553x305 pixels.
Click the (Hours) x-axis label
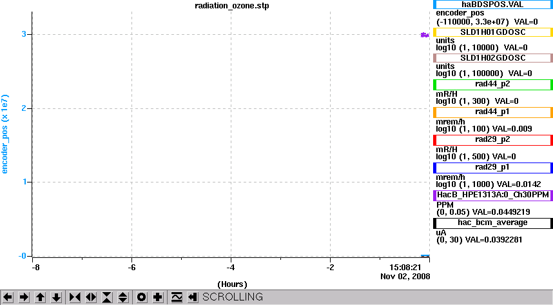(232, 284)
